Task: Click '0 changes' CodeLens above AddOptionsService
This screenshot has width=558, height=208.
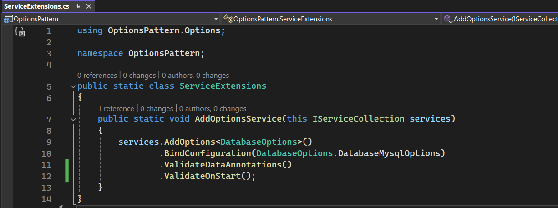Action: 157,109
